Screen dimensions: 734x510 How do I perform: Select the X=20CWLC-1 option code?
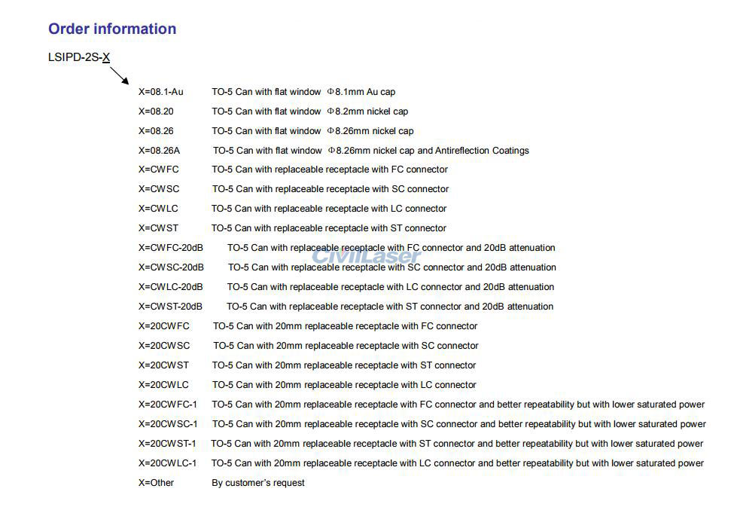(168, 463)
